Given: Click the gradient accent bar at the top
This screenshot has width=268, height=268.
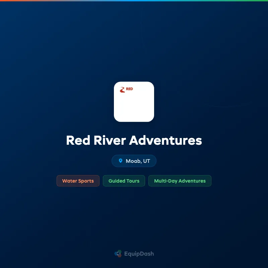Looking at the screenshot, I should (134, 1).
